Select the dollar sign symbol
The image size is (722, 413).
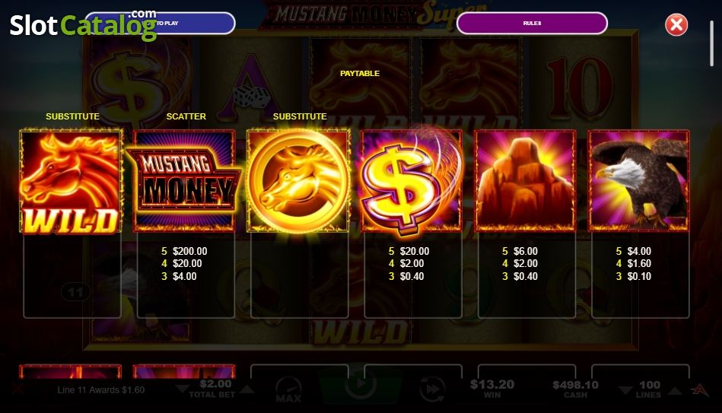pos(411,181)
